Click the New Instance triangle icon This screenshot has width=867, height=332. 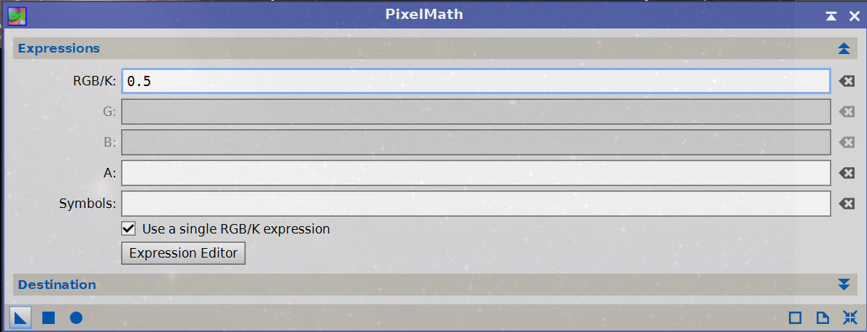20,317
